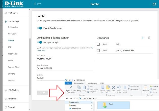This screenshot has height=111, width=159.
Task: Click the Print Server printer icon
Action: pyautogui.click(x=6, y=13)
